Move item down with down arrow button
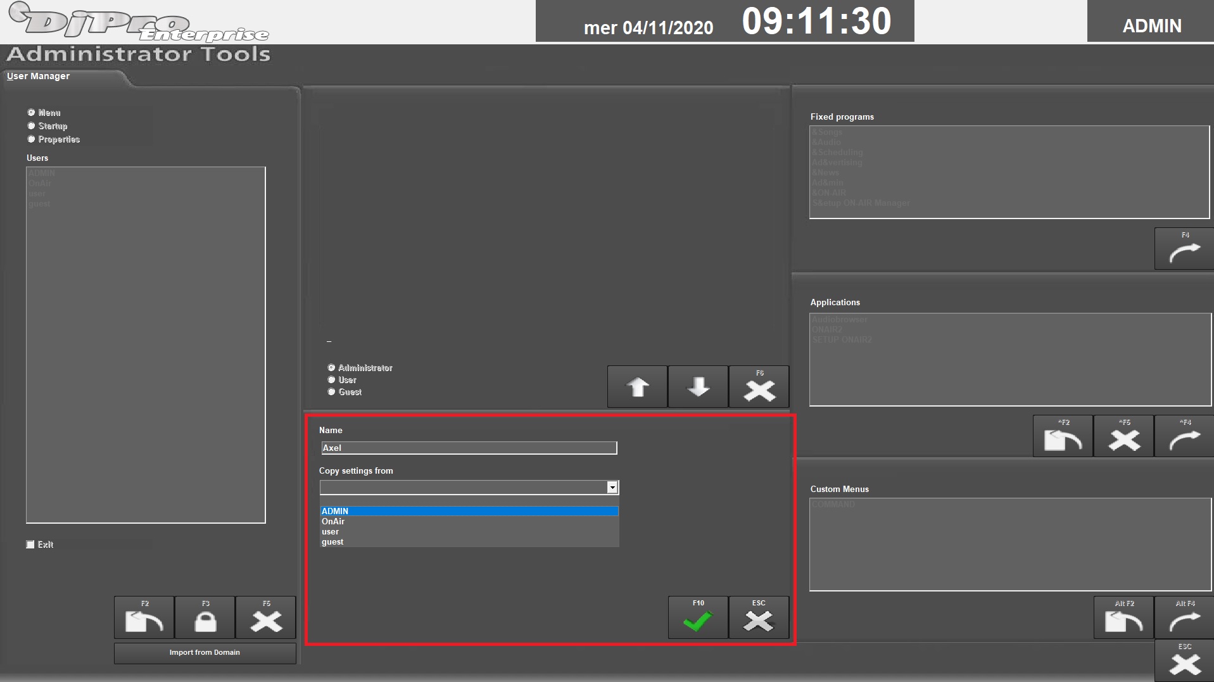 pos(698,386)
